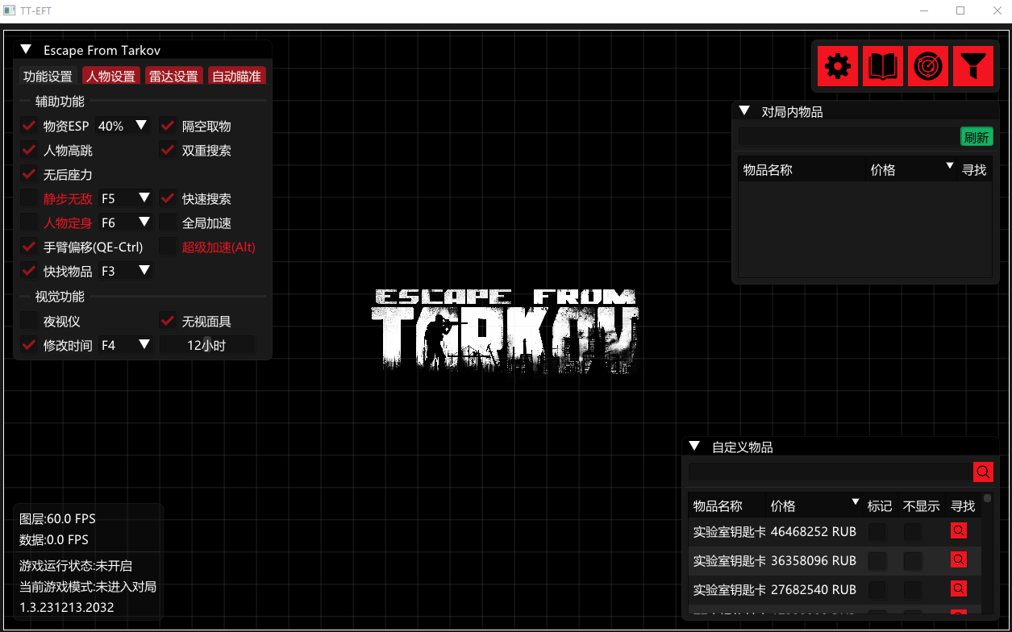Image resolution: width=1012 pixels, height=632 pixels.
Task: Sort by 价格 in the 自定义物品 table
Action: (814, 505)
